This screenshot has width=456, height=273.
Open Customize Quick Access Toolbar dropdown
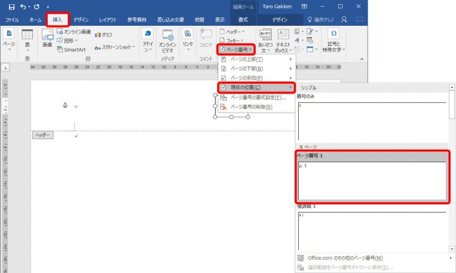[x=48, y=7]
